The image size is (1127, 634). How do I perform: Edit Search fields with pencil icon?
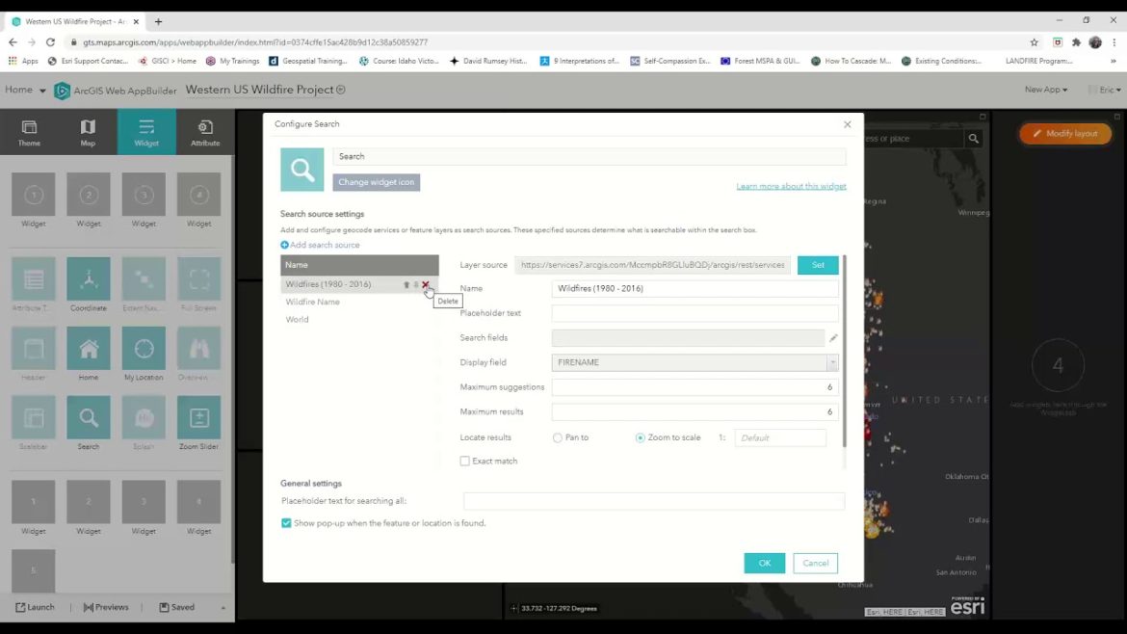pos(833,338)
